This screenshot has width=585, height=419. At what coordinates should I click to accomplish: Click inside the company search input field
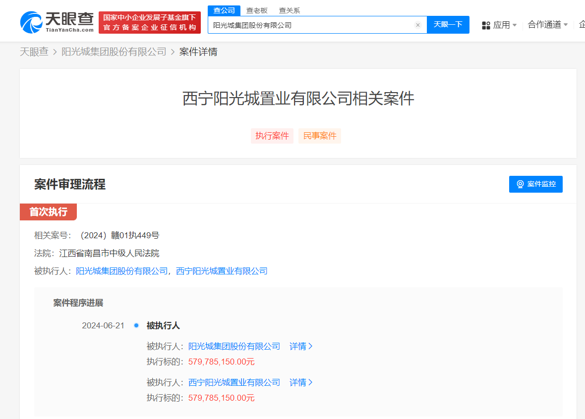click(x=317, y=25)
